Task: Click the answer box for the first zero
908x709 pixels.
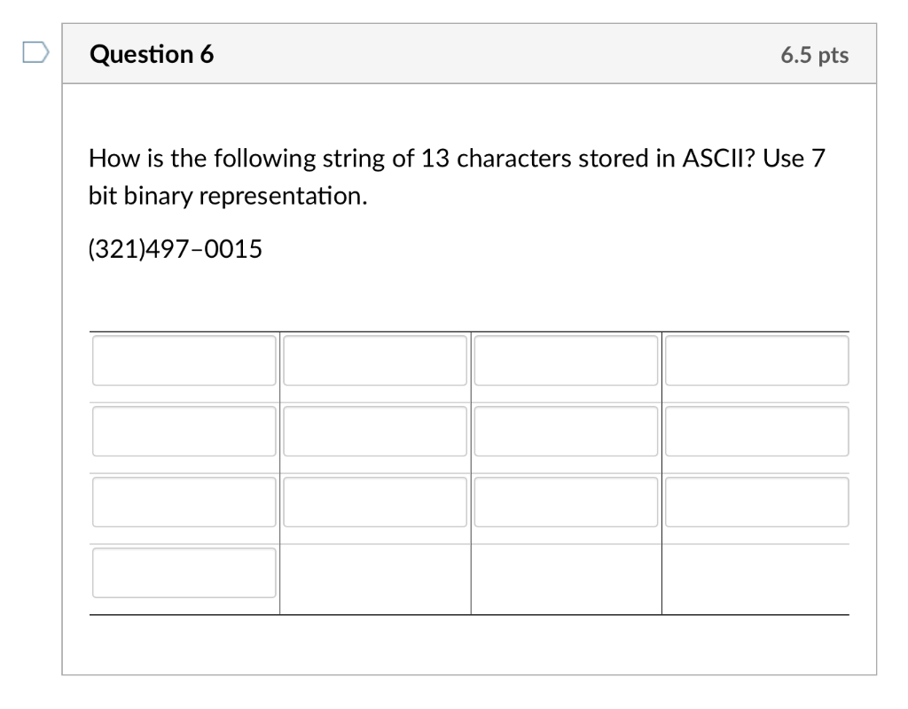Action: point(375,502)
